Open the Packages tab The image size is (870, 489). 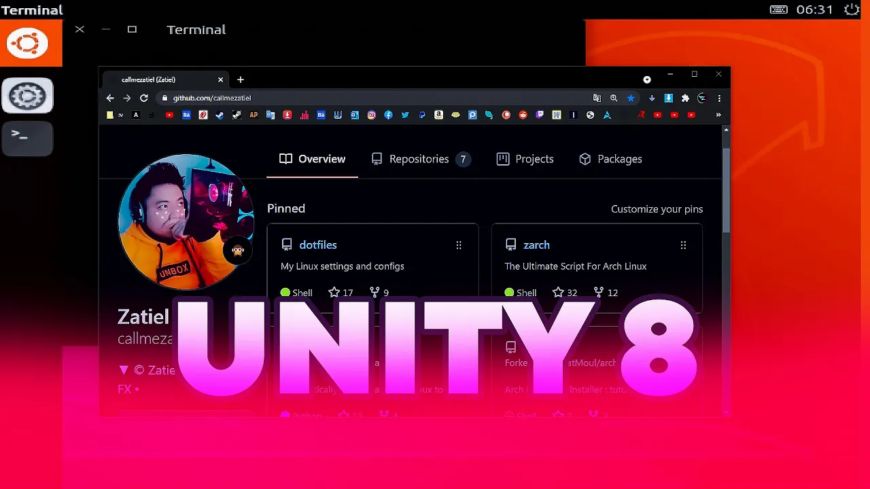610,159
